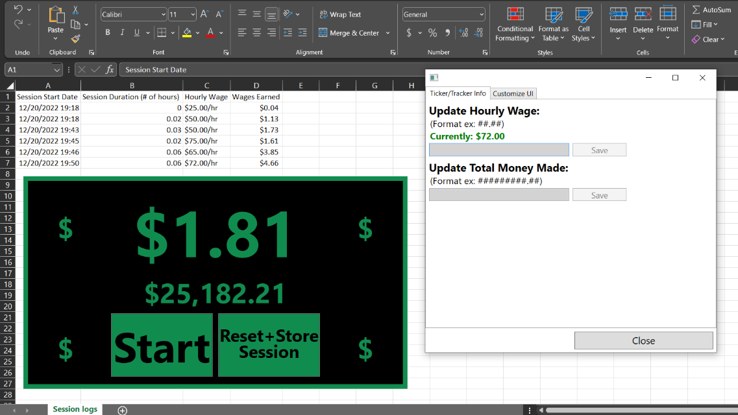Apply percent style
738x415 pixels.
tap(432, 32)
